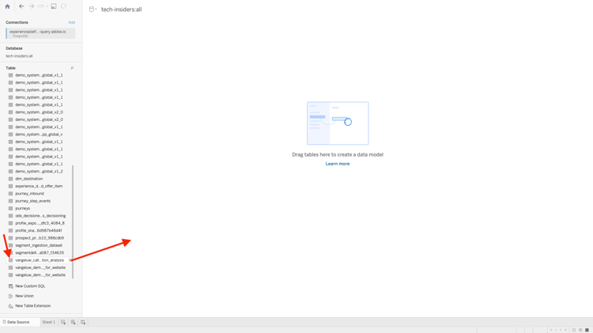Rename the tech-insiders:all data source title

point(122,9)
